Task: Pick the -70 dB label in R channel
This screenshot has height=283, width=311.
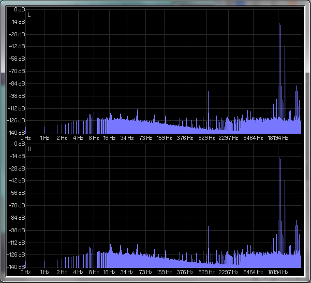Action: click(x=17, y=205)
